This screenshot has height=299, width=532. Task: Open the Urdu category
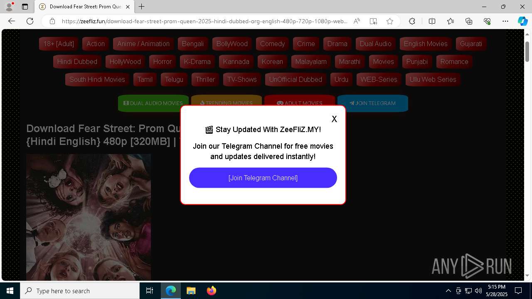341,79
